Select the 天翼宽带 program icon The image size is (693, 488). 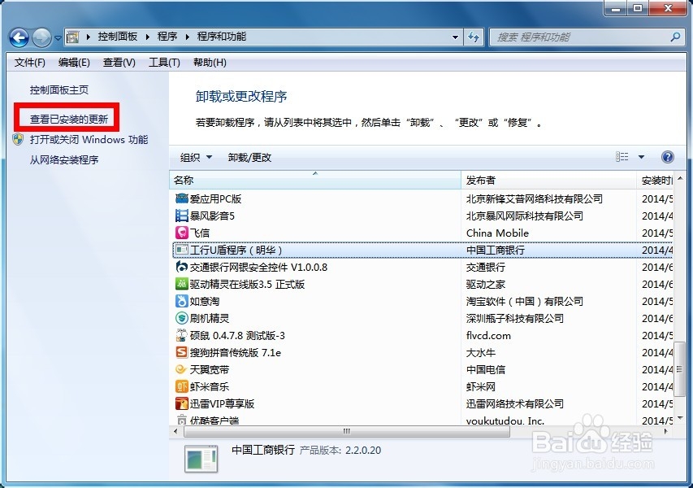tap(182, 369)
